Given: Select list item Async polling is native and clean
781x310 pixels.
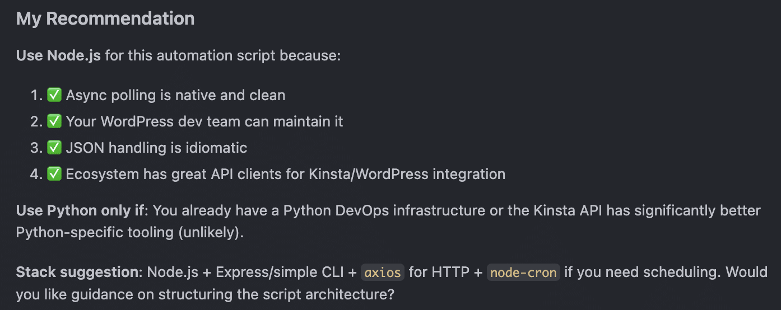Looking at the screenshot, I should click(x=175, y=95).
